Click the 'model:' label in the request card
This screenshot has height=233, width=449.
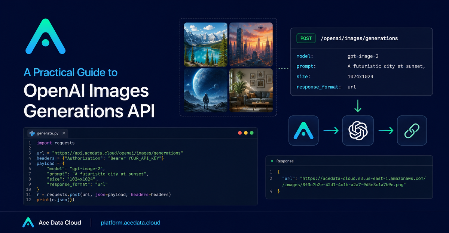pyautogui.click(x=305, y=56)
